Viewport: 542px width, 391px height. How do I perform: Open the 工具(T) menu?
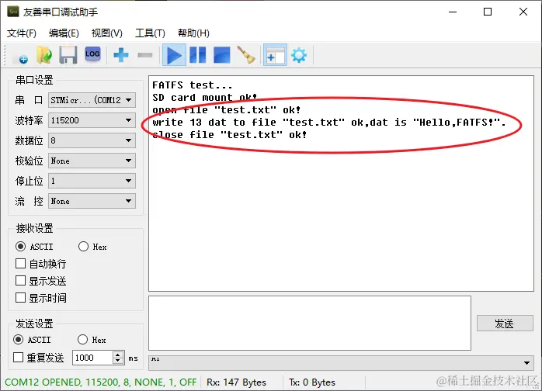click(x=150, y=33)
